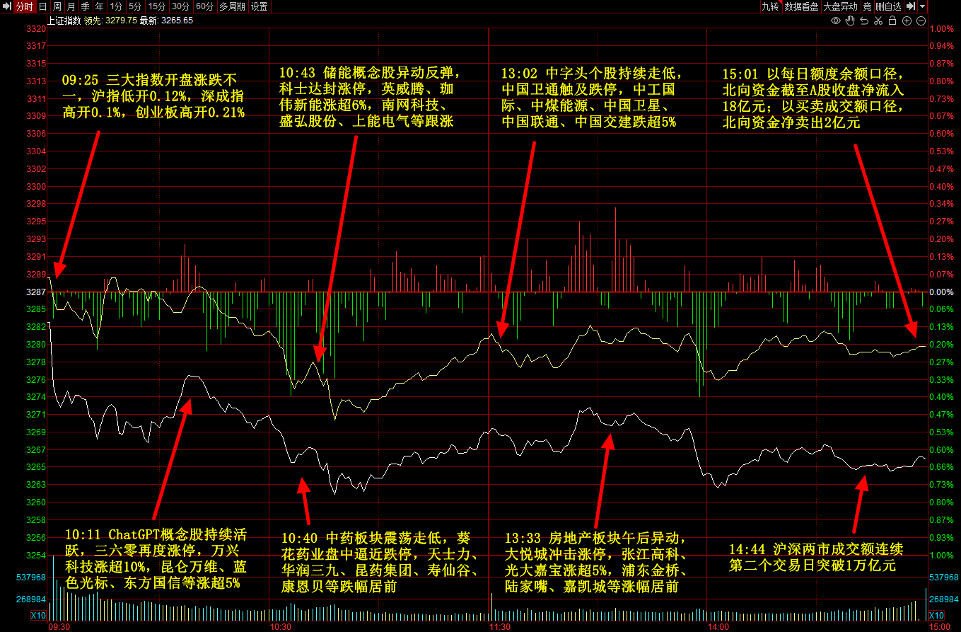Zoom out with the minus circle icon
The height and width of the screenshot is (632, 961).
921,21
